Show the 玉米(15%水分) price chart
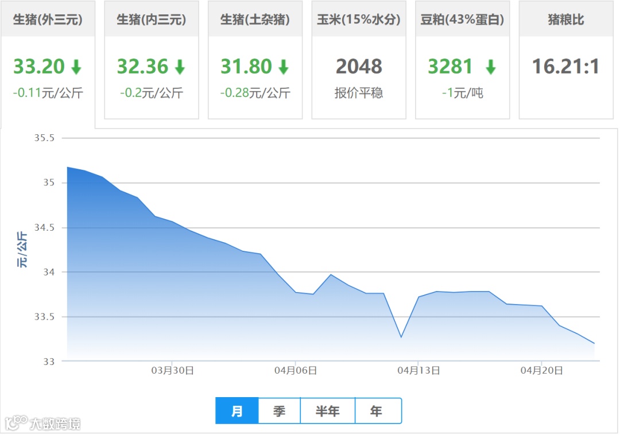Screen dimensions: 620x435 click(x=359, y=59)
